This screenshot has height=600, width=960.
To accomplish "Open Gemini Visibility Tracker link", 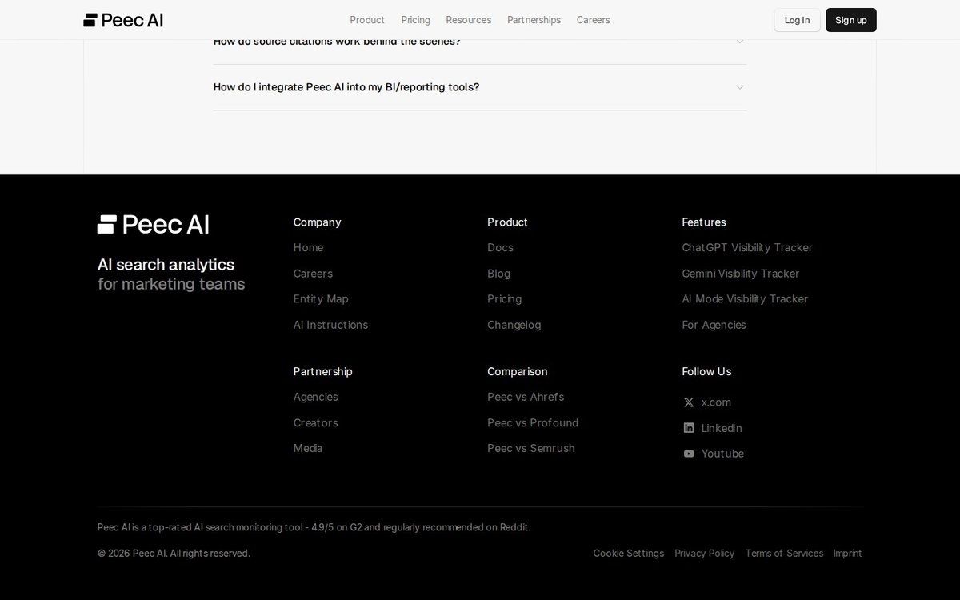I will click(x=741, y=274).
